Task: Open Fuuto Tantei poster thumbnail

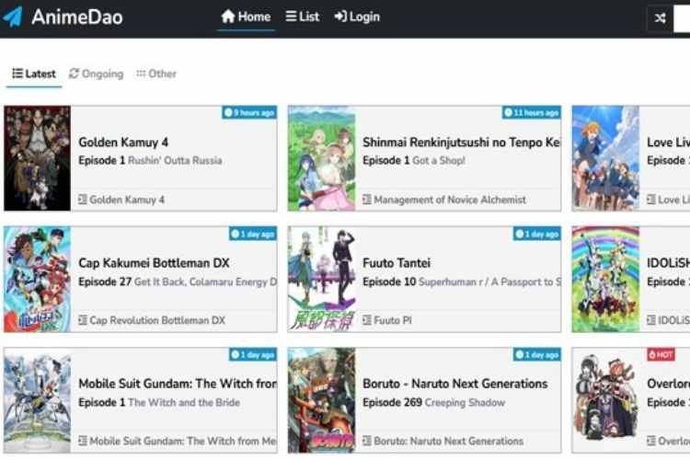Action: (321, 279)
